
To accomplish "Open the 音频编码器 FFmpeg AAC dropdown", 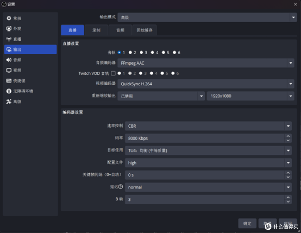I will click(x=206, y=63).
